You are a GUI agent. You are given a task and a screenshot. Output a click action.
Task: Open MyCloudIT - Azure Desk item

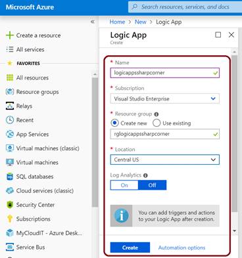[49, 233]
